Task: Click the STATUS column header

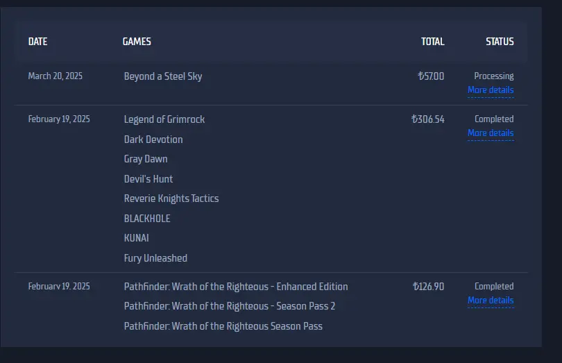Action: coord(500,42)
